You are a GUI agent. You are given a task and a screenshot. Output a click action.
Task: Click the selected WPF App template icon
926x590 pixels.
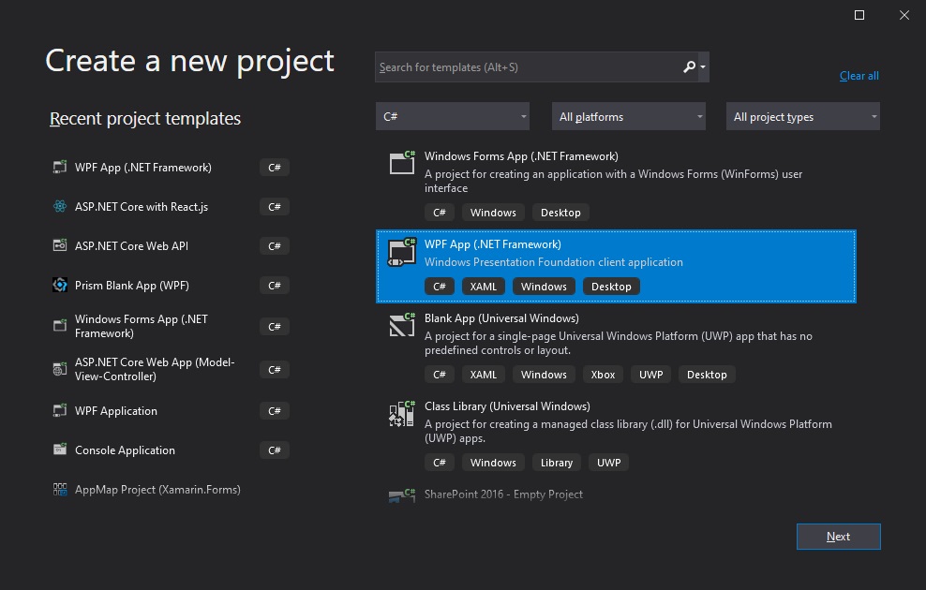pos(402,252)
